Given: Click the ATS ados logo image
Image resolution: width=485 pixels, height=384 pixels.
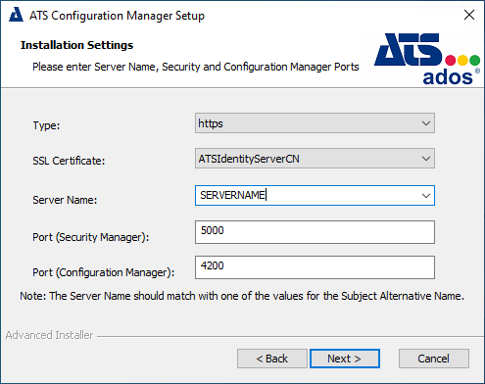Looking at the screenshot, I should 427,59.
